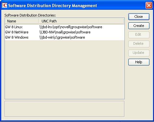This screenshot has width=154, height=122.
Task: Close the dialog with the red X
Action: point(149,6)
